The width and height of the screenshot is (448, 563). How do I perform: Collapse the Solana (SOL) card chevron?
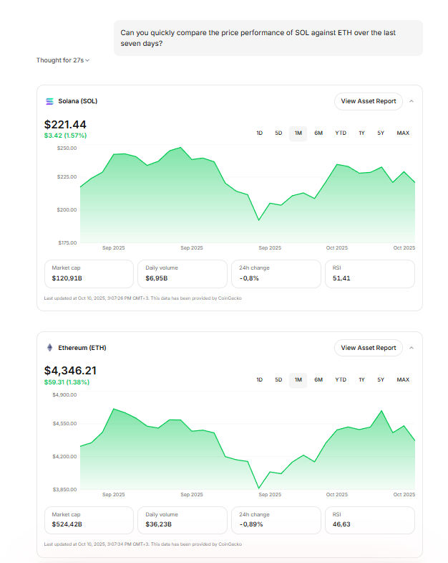[x=412, y=101]
